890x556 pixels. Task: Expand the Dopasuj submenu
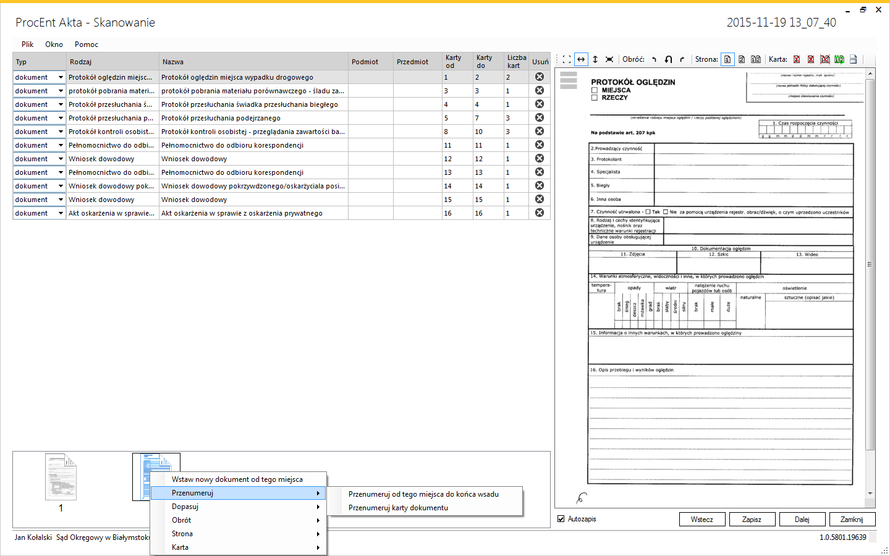[239, 507]
